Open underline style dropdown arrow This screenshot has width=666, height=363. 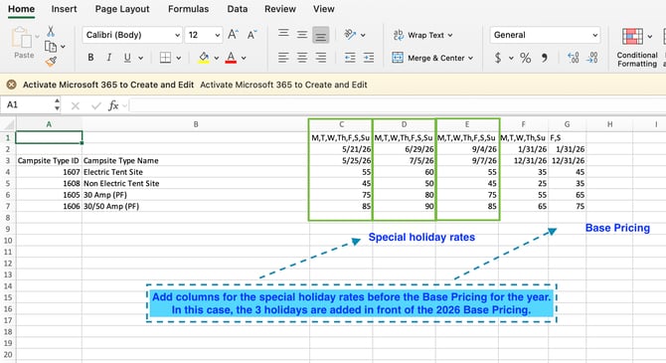140,58
